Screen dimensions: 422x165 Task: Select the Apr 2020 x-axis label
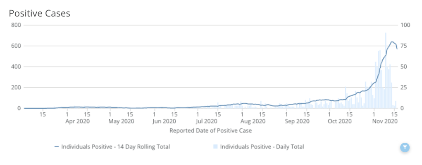coord(77,121)
